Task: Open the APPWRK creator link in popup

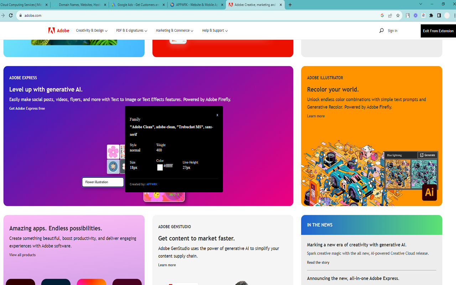Action: tap(152, 184)
